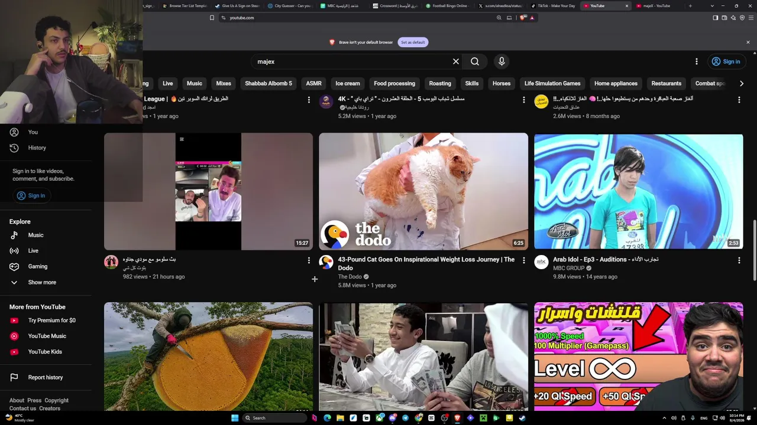
Task: Open Brave Shields icon in address bar
Action: [x=523, y=18]
